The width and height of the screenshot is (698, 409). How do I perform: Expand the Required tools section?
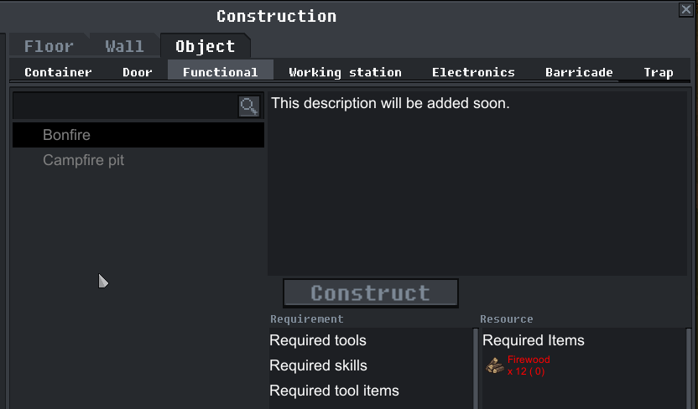point(318,340)
